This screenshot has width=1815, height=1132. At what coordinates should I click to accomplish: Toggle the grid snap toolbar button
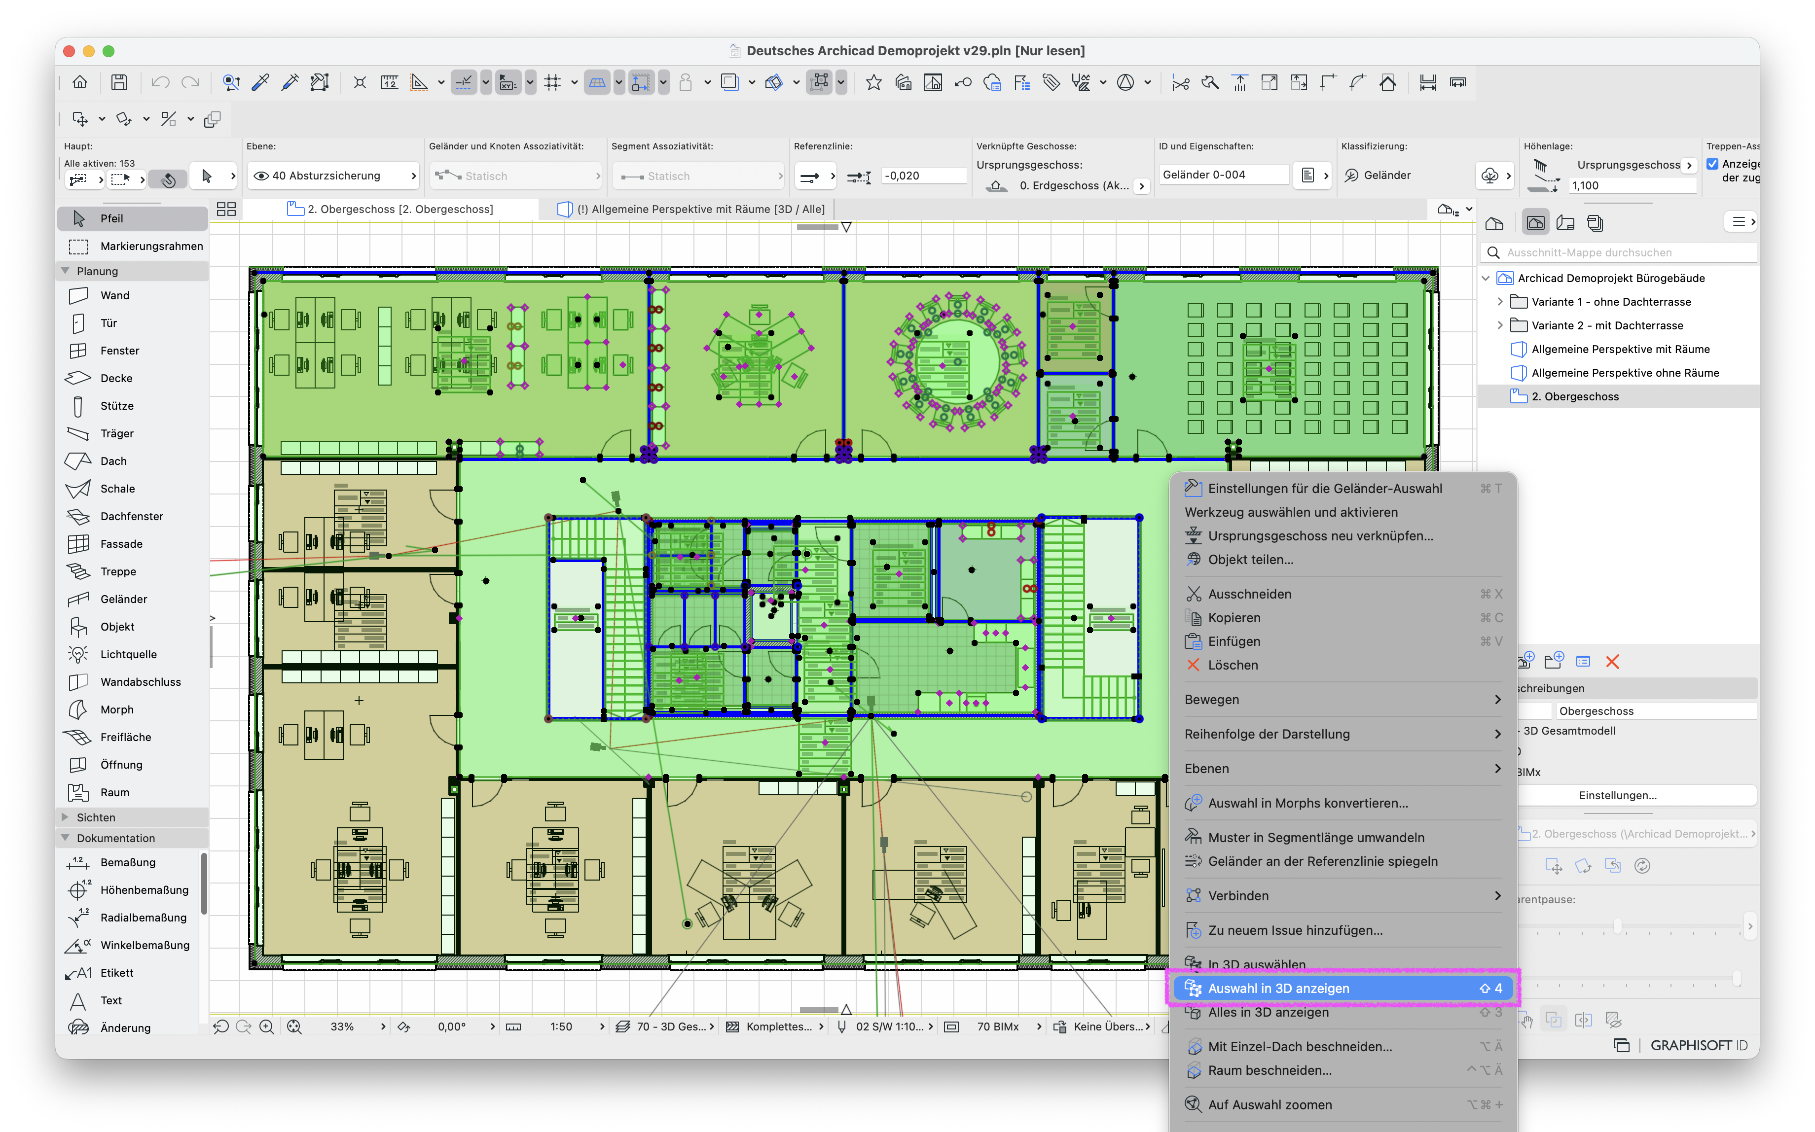pyautogui.click(x=552, y=82)
